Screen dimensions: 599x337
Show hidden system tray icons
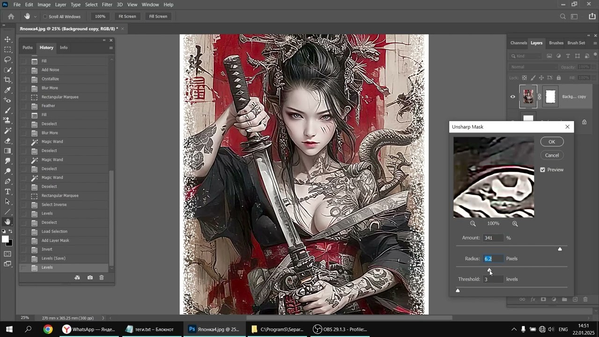pos(514,330)
